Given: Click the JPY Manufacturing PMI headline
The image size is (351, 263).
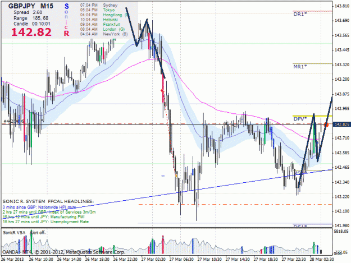Looking at the screenshot, I should tap(43, 217).
